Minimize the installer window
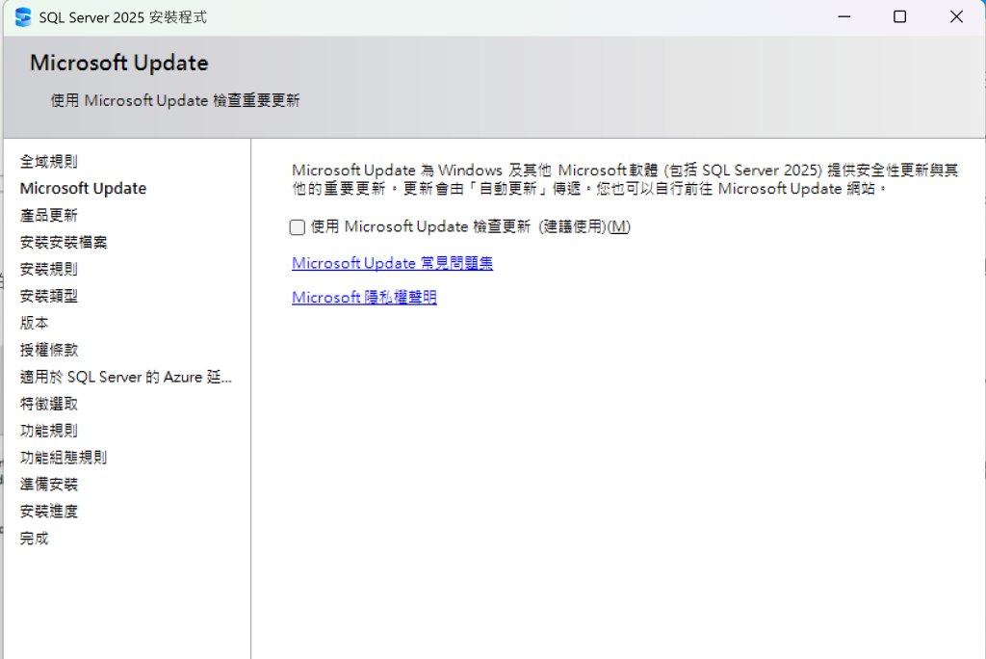This screenshot has height=659, width=986. coord(844,17)
